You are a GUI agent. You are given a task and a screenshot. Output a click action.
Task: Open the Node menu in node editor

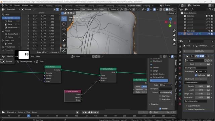click(38, 56)
